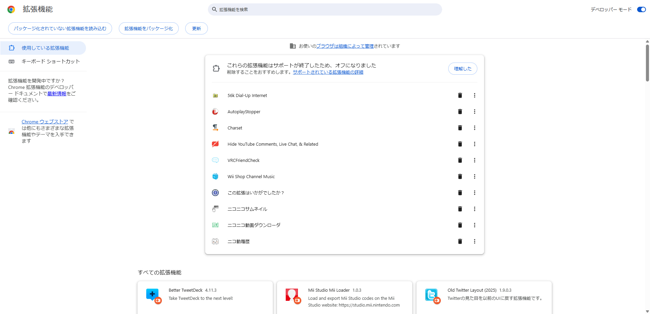Open more actions menu for ニコ動履歴
This screenshot has width=650, height=314.
(x=474, y=241)
